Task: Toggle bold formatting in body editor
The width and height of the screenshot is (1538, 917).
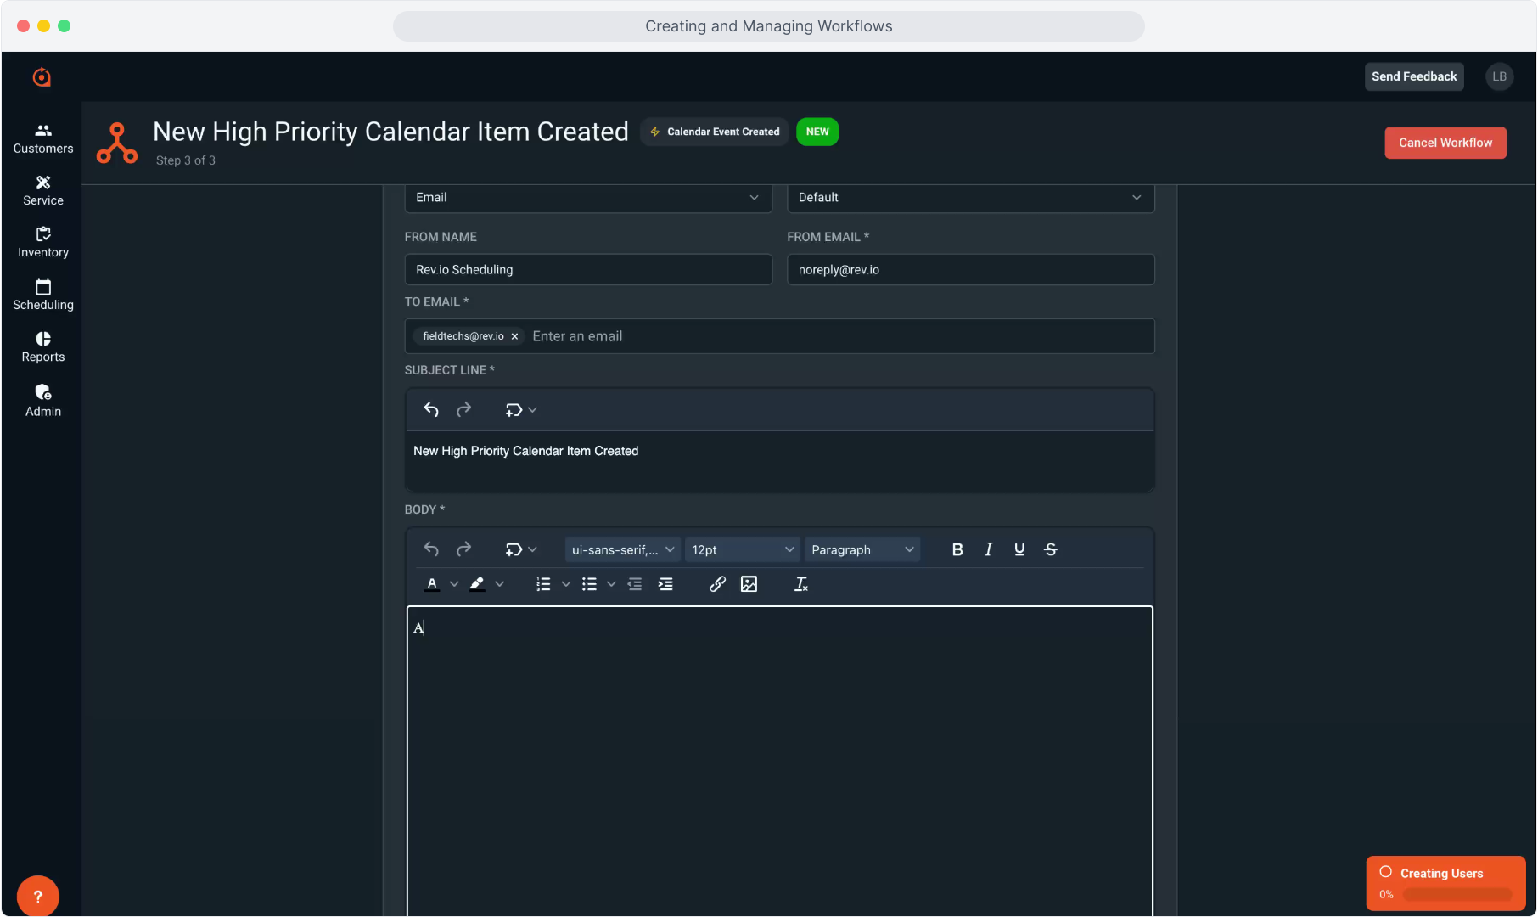Action: (x=957, y=549)
